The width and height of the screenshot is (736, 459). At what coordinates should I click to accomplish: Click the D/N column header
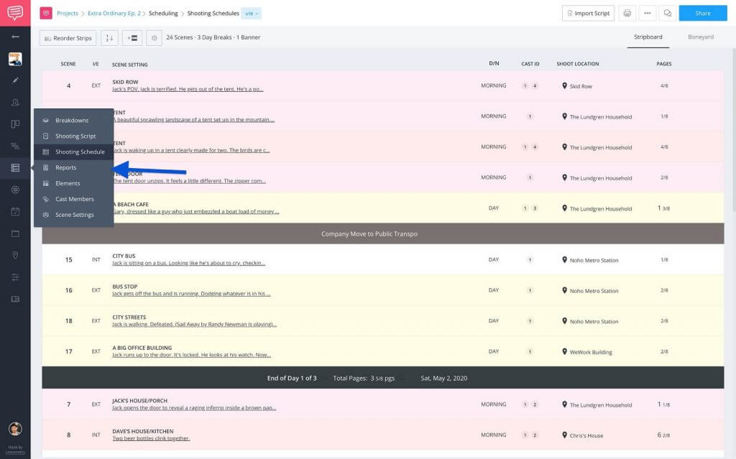494,63
